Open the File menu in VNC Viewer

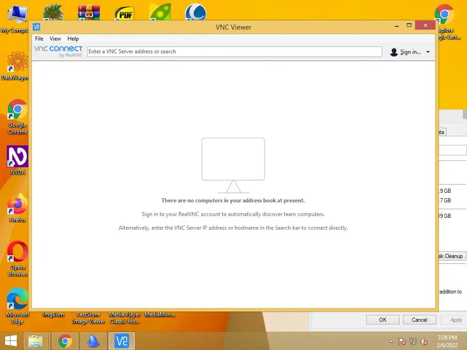pos(39,39)
